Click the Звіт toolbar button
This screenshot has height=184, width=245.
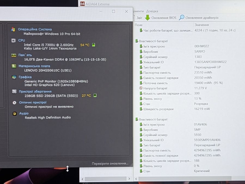click(139, 18)
